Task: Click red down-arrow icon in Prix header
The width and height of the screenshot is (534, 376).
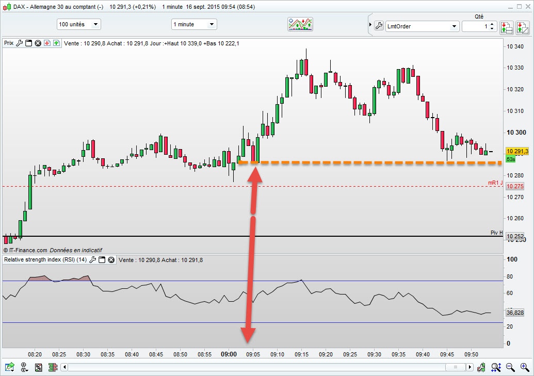Action: pyautogui.click(x=47, y=43)
